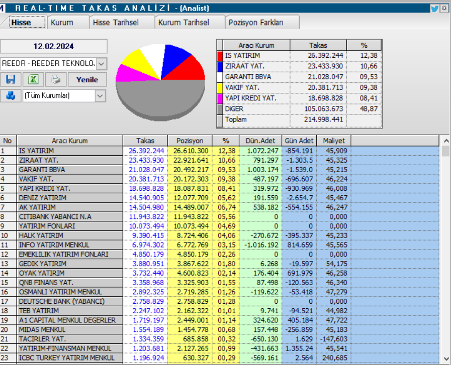Open the Hisse Tarihsel tab
Image resolution: width=451 pixels, height=365 pixels.
click(x=114, y=22)
